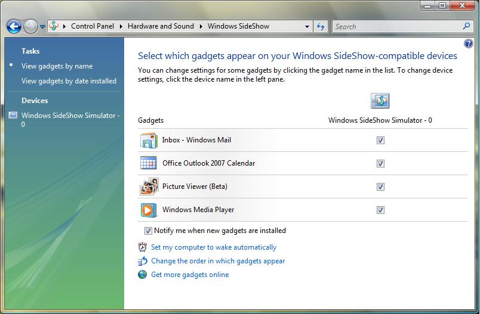
Task: Click the alarm clock wake icon
Action: pyautogui.click(x=142, y=247)
